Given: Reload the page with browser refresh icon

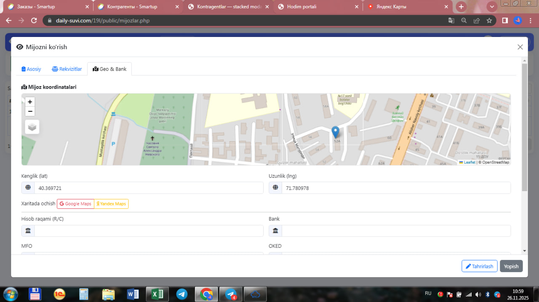Looking at the screenshot, I should coord(34,21).
